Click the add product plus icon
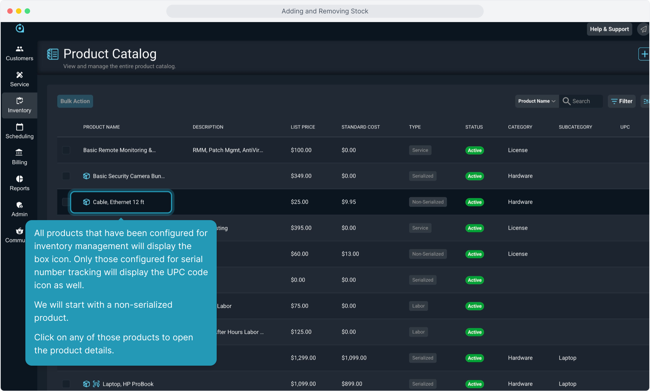Image resolution: width=650 pixels, height=391 pixels. point(644,54)
